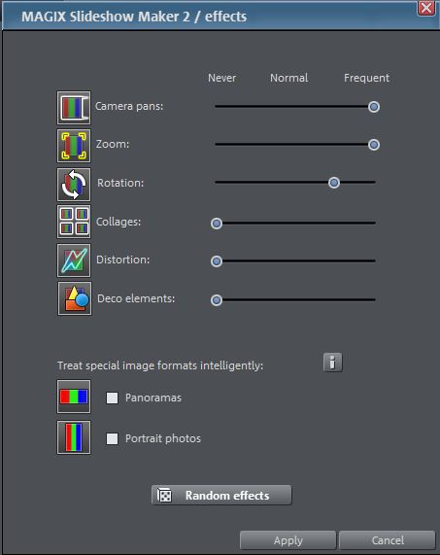Click the Panoramas format icon

click(x=74, y=397)
